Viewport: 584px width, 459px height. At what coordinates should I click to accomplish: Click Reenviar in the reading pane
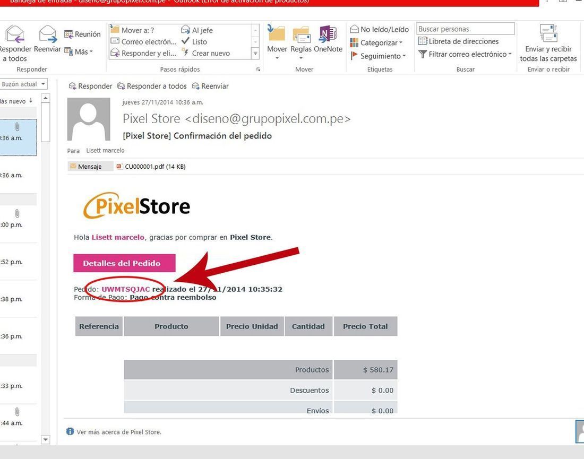point(210,86)
